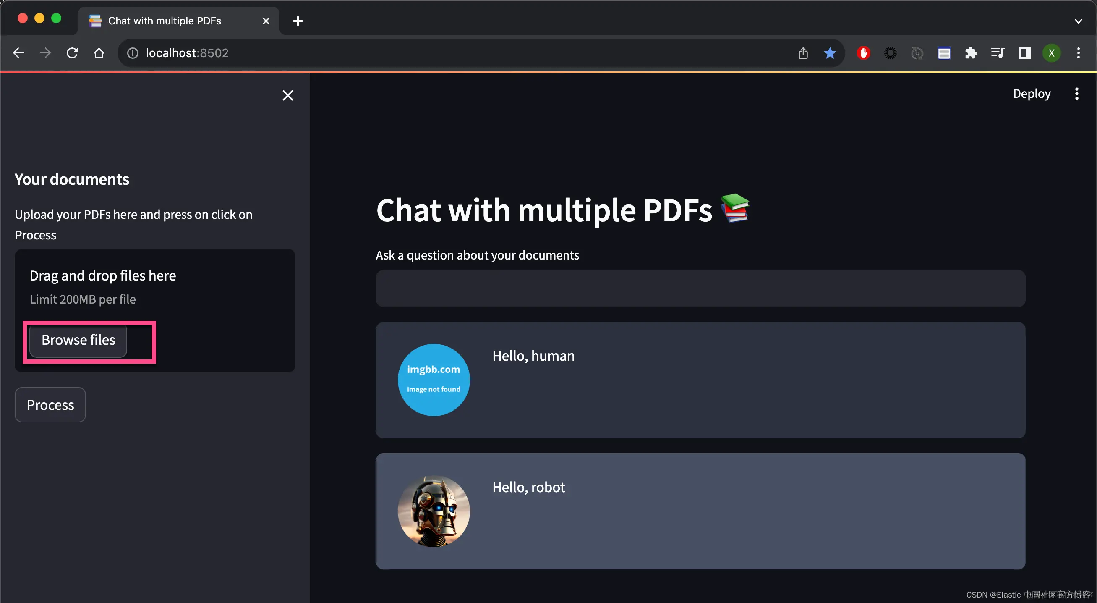Select the Chat with multiple PDFs tab

165,21
